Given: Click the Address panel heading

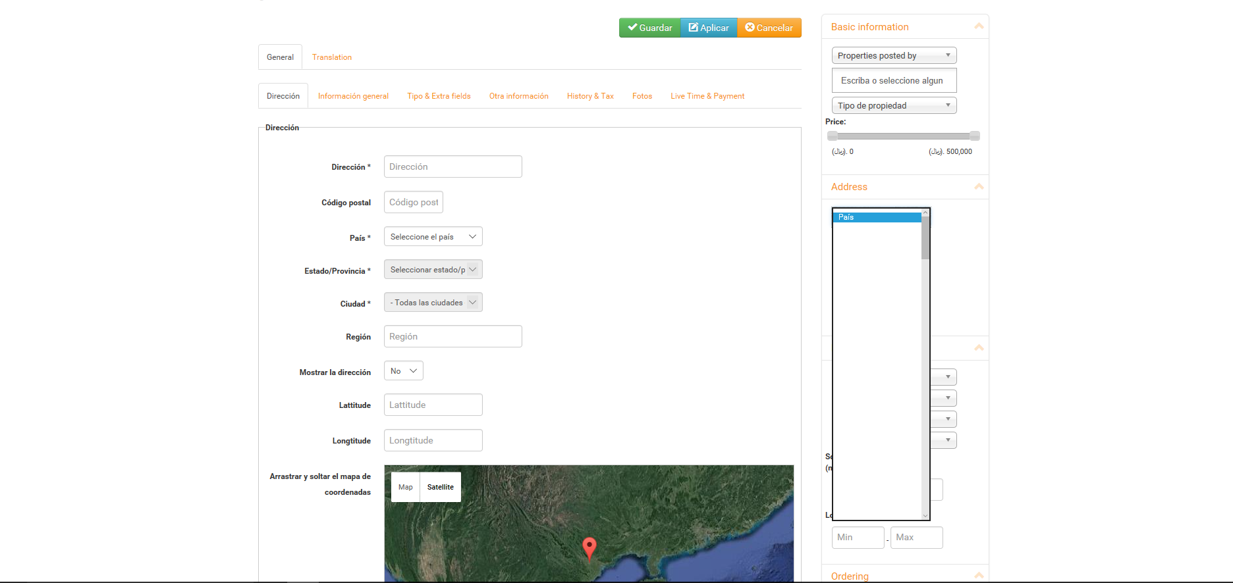Looking at the screenshot, I should coord(850,187).
